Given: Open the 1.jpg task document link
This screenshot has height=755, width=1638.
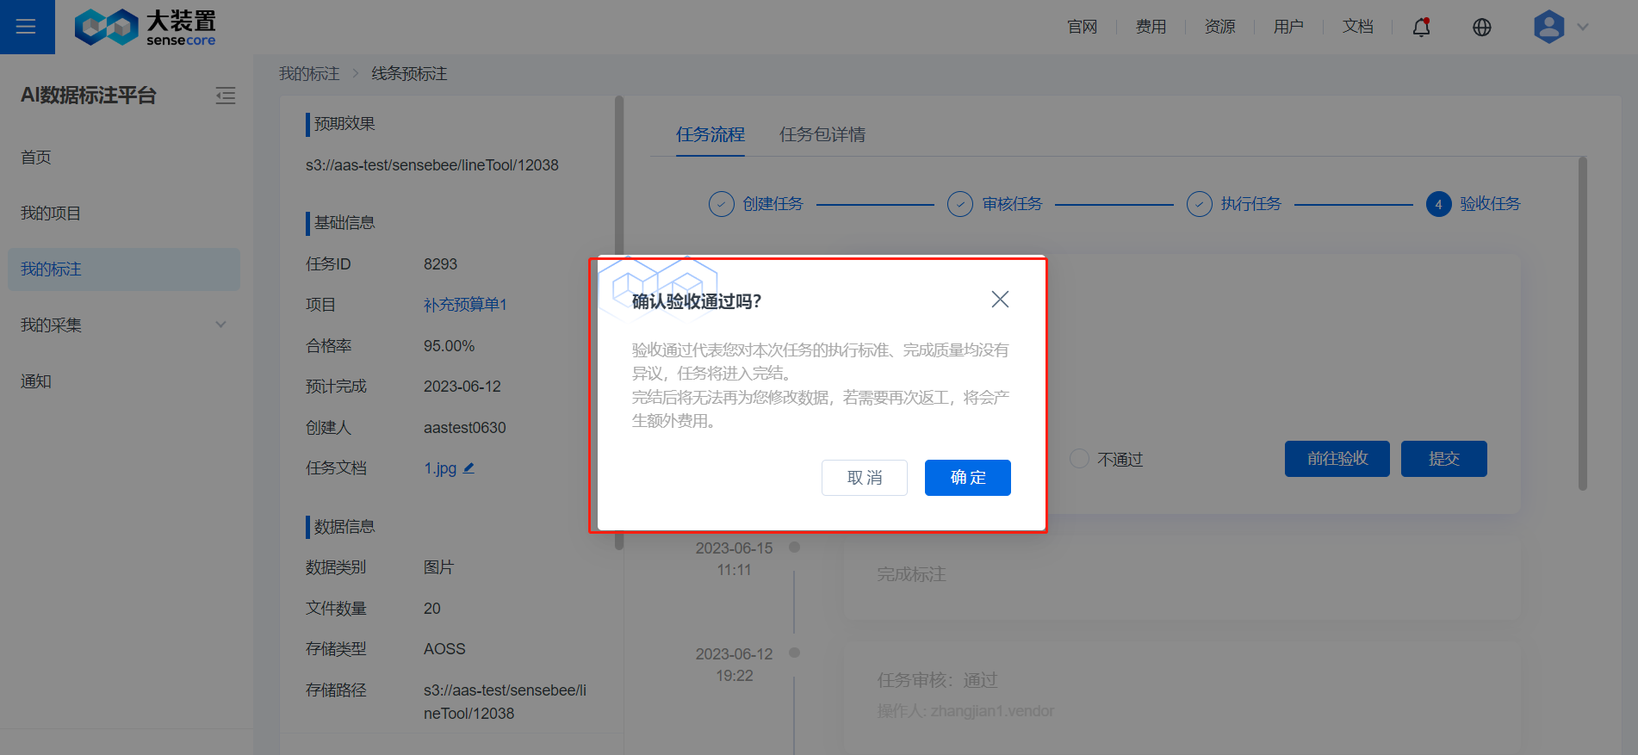Looking at the screenshot, I should coord(440,468).
